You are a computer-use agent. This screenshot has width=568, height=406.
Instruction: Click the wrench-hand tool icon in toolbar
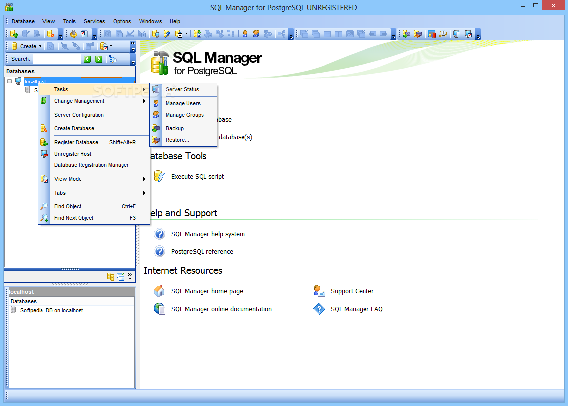[74, 34]
